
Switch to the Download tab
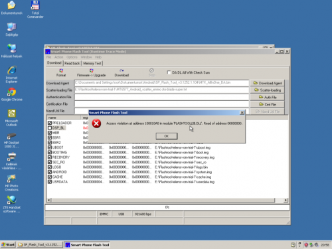point(54,63)
